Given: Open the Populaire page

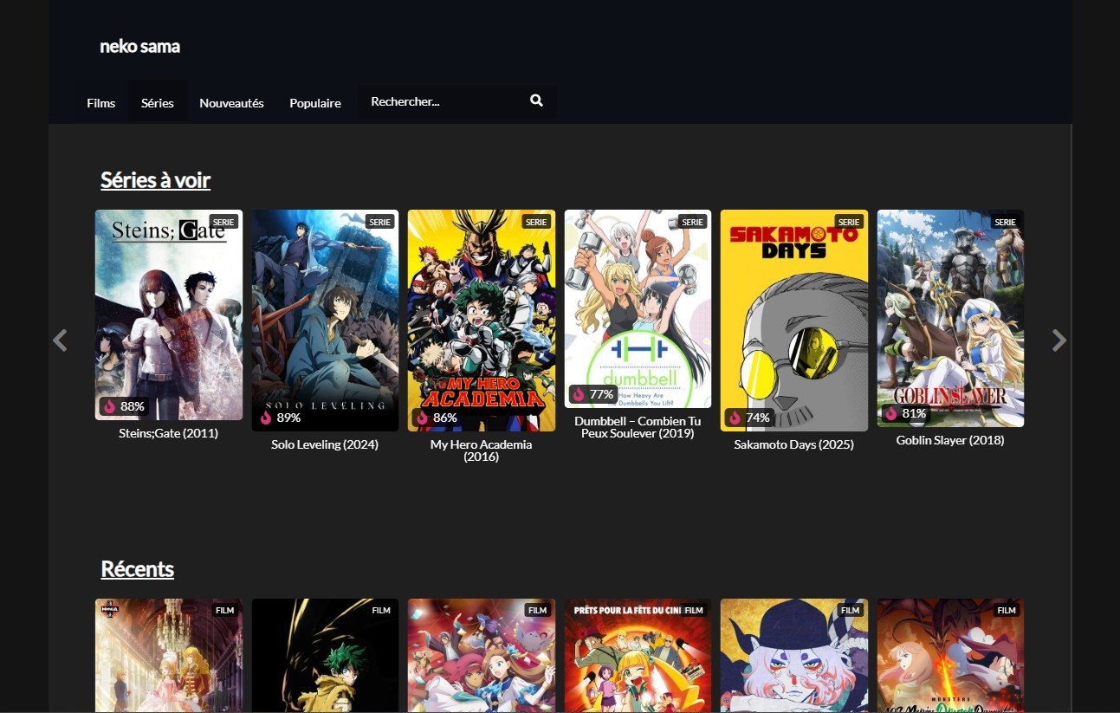Looking at the screenshot, I should point(315,103).
